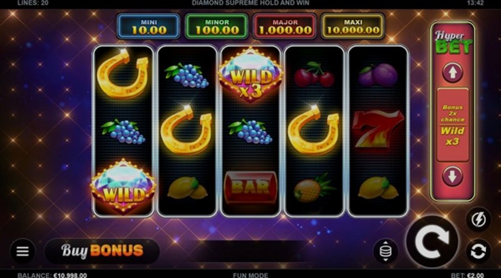
Task: Open the hamburger menu icon
Action: (x=23, y=251)
